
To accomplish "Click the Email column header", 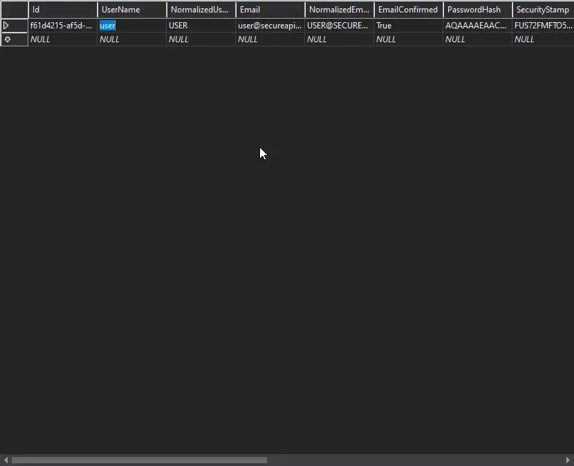I will pyautogui.click(x=269, y=9).
